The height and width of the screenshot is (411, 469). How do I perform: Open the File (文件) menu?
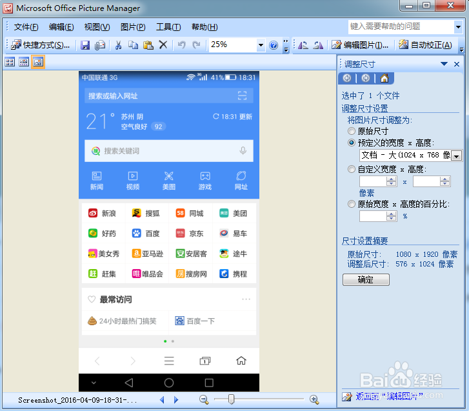coord(26,27)
